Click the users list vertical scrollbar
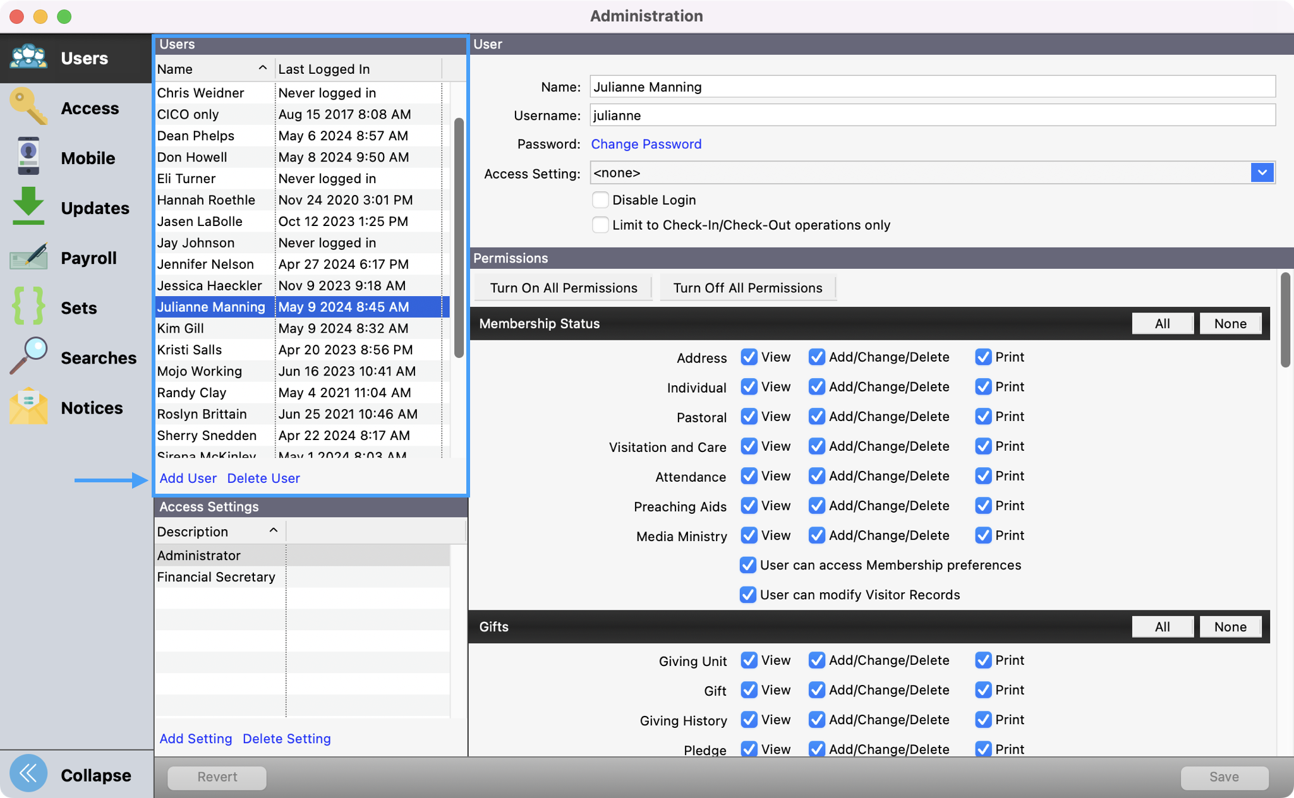The height and width of the screenshot is (798, 1294). point(459,237)
